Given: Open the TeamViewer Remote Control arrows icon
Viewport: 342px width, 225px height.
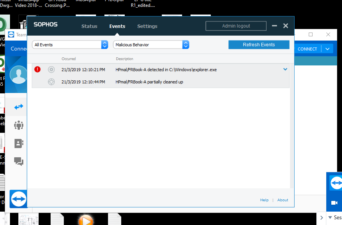Looking at the screenshot, I should coord(19,107).
